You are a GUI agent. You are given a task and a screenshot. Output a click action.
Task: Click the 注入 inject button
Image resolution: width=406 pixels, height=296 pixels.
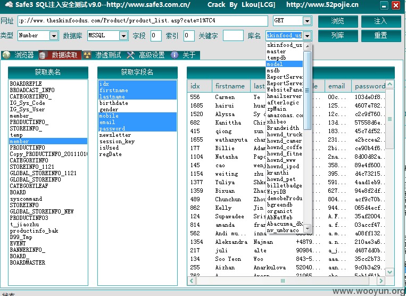381,21
